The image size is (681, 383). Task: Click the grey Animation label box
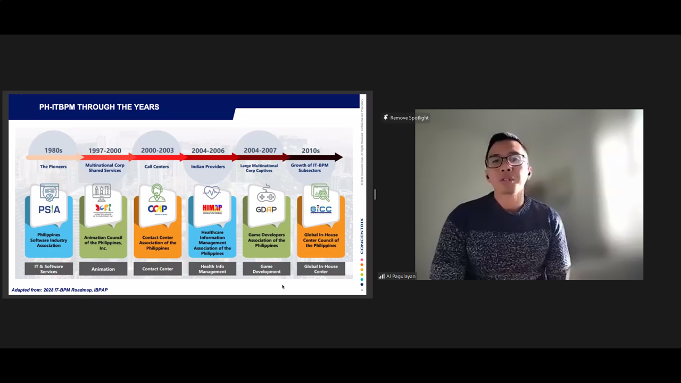[103, 269]
